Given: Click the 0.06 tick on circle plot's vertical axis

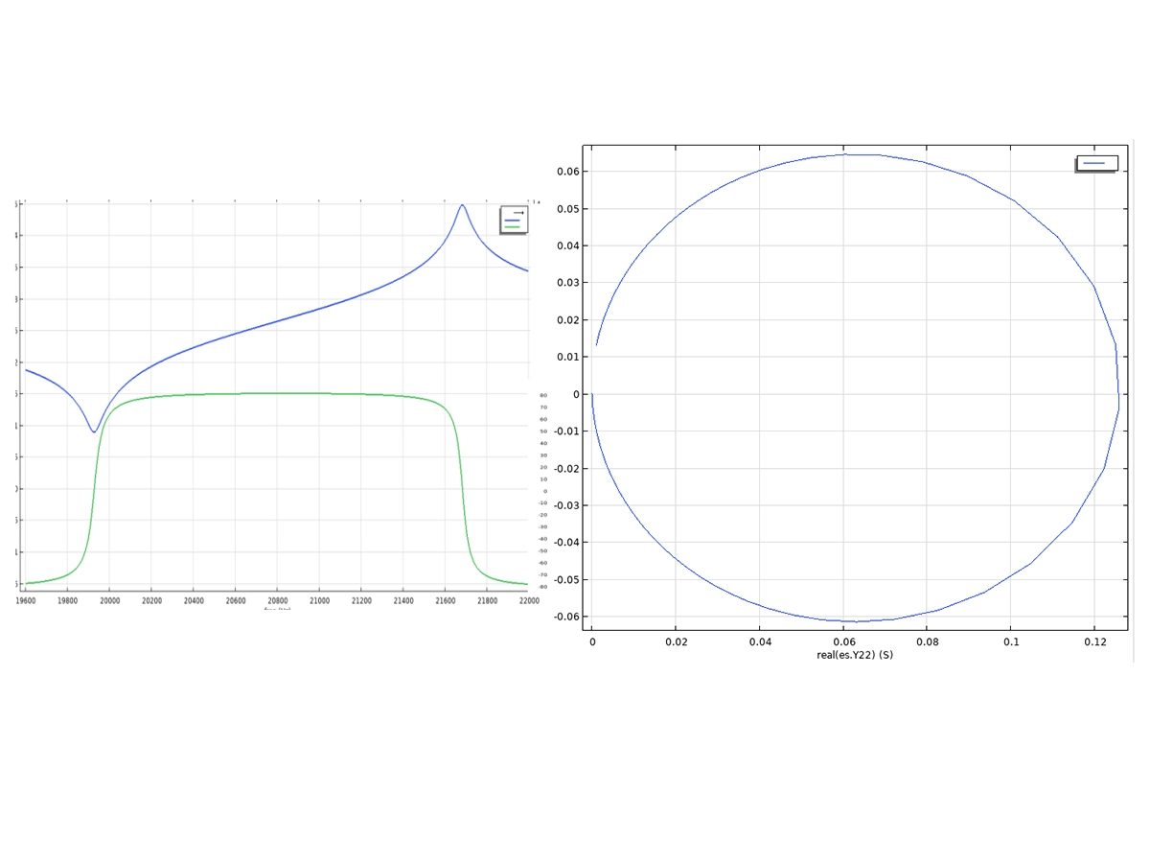Looking at the screenshot, I should point(568,172).
